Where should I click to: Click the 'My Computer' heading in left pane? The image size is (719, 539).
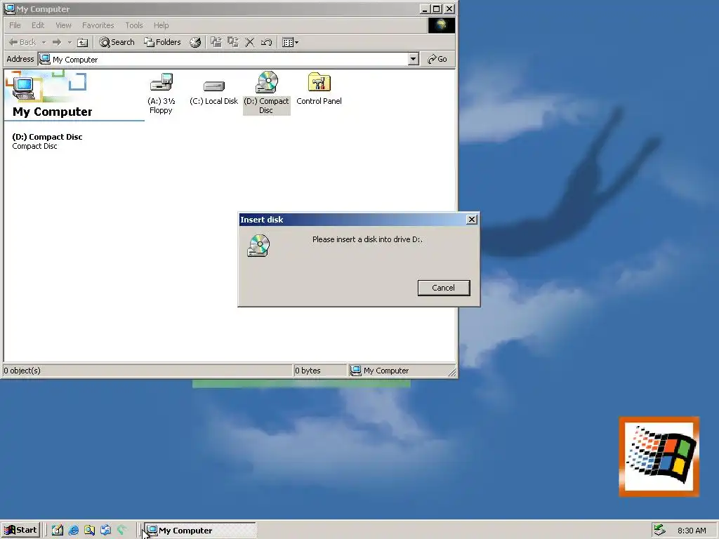tap(52, 112)
